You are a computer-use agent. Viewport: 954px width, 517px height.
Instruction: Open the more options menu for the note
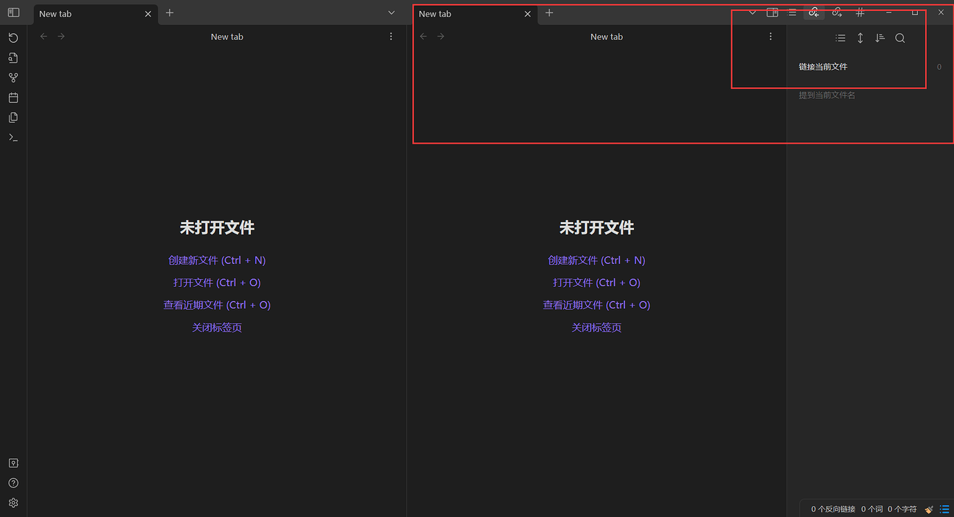(770, 36)
